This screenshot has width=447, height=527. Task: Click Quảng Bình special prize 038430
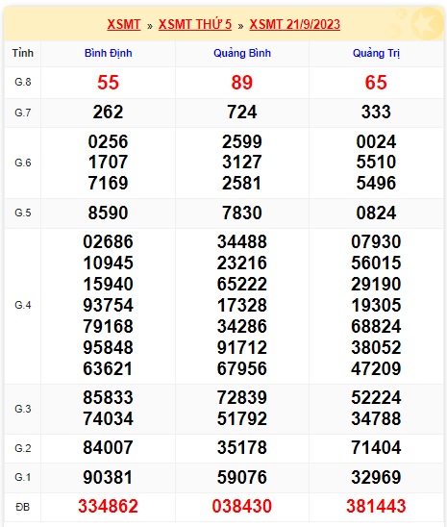tap(242, 506)
